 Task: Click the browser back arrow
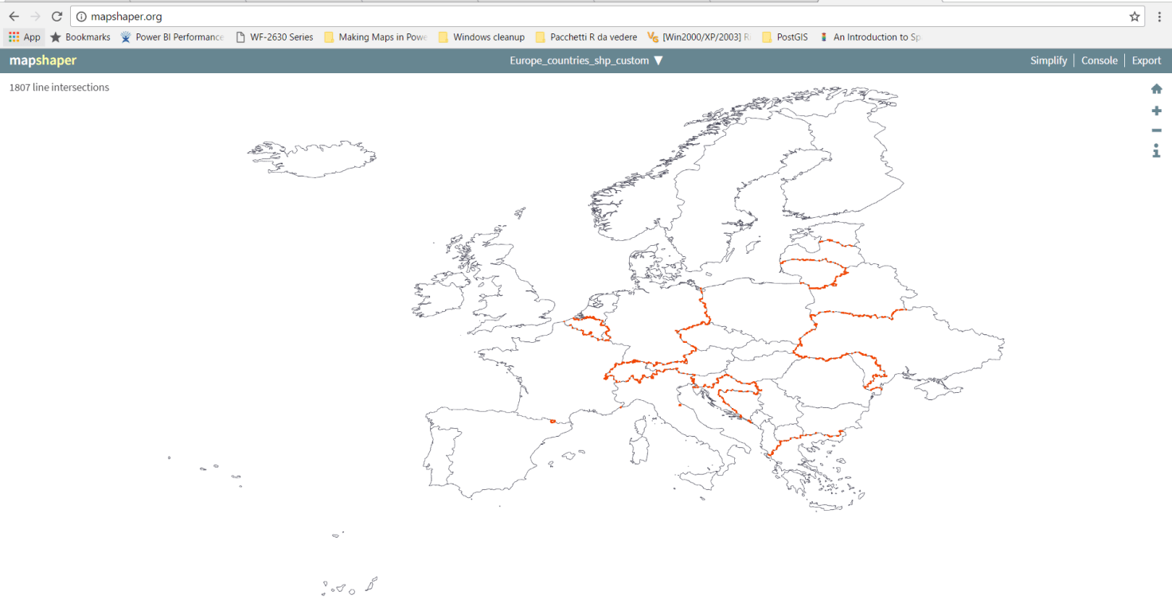point(14,16)
